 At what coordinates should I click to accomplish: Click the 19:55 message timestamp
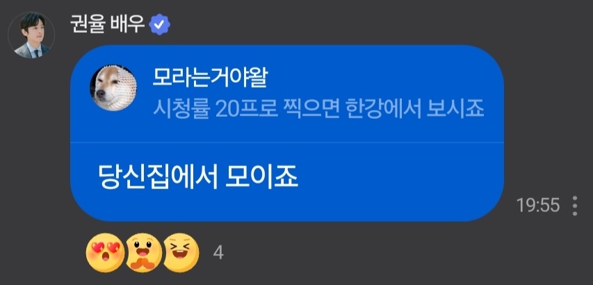[538, 205]
